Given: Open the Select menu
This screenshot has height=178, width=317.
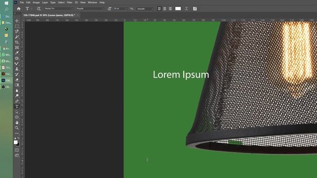Looking at the screenshot, I should [x=61, y=2].
